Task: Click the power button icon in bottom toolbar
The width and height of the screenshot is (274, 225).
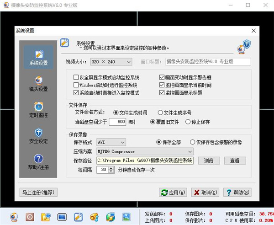Action: [29, 216]
